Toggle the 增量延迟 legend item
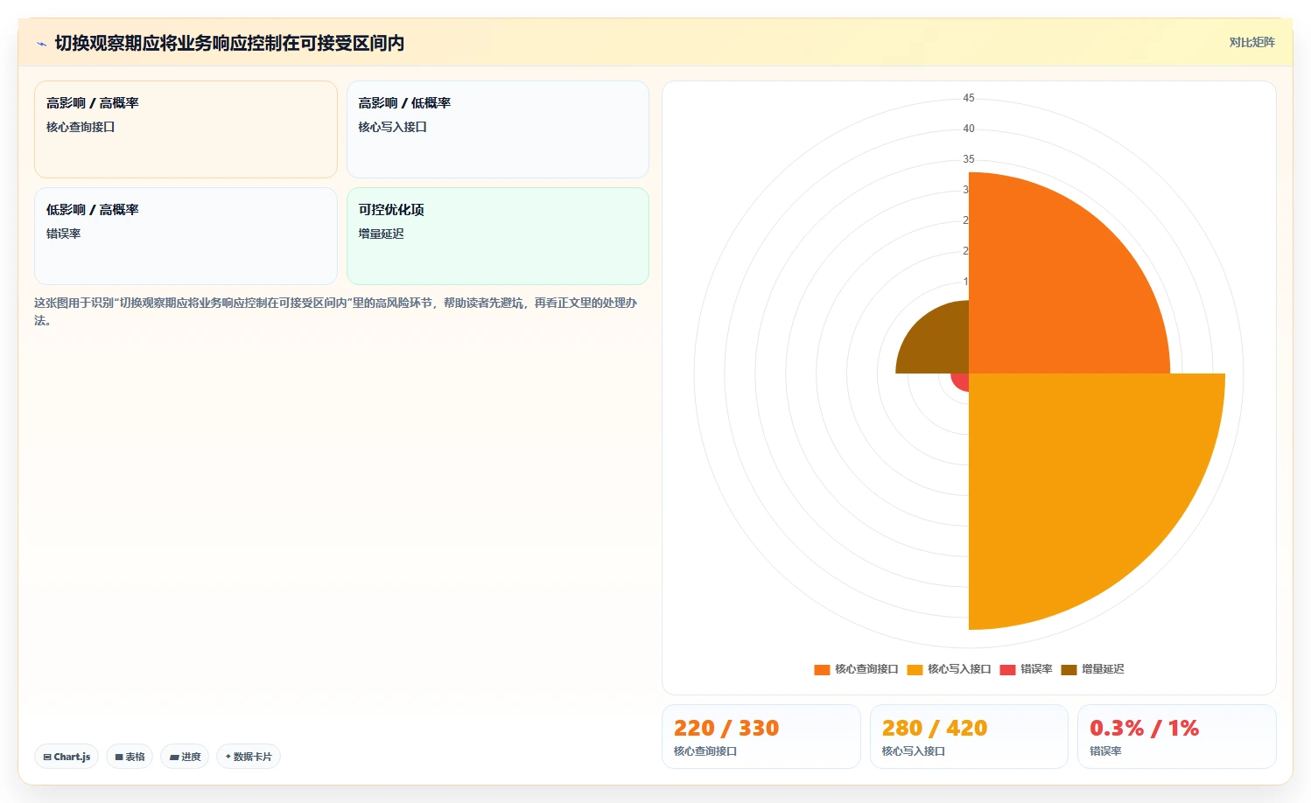Image resolution: width=1311 pixels, height=803 pixels. [1092, 669]
